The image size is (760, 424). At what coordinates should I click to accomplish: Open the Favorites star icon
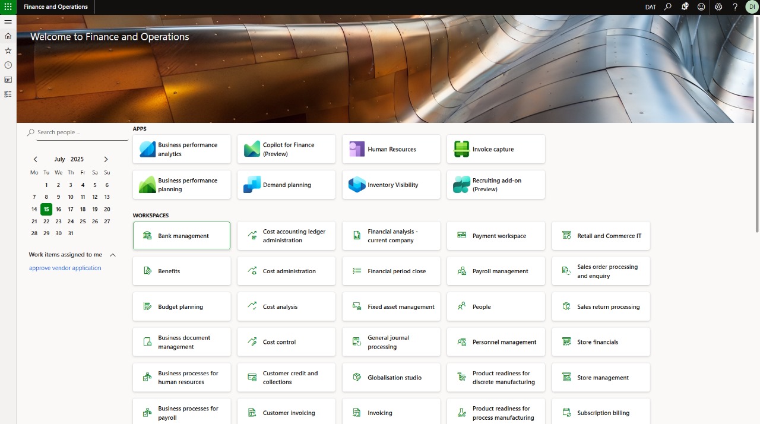(8, 50)
